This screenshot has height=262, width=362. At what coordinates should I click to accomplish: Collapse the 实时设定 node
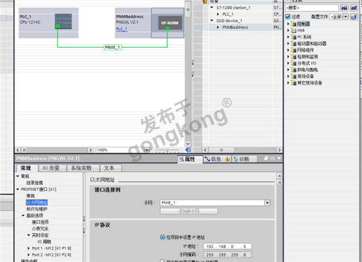pos(28,235)
